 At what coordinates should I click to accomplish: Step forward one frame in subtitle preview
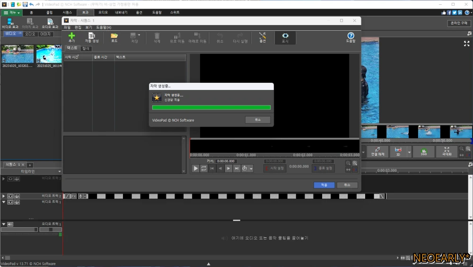click(x=228, y=168)
